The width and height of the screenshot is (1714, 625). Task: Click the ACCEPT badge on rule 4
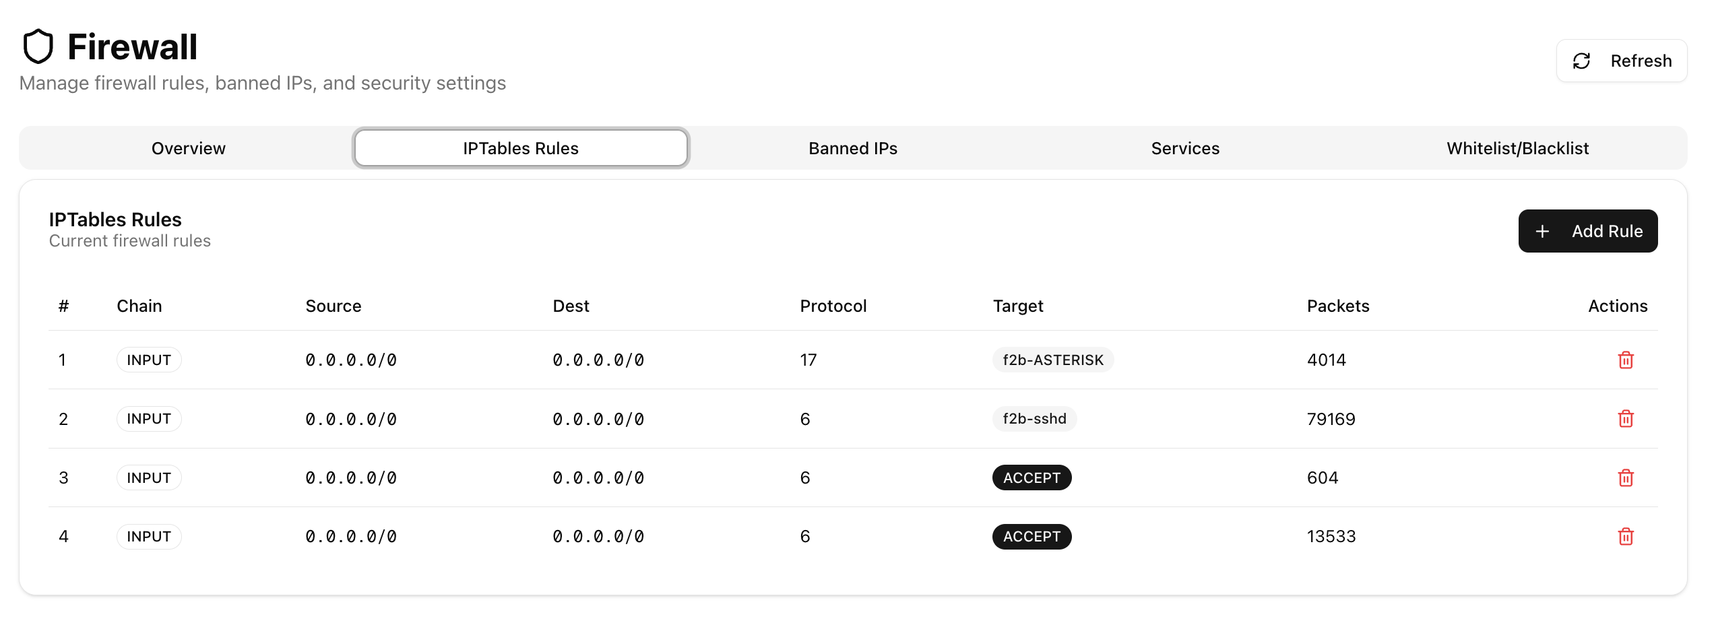click(1031, 537)
